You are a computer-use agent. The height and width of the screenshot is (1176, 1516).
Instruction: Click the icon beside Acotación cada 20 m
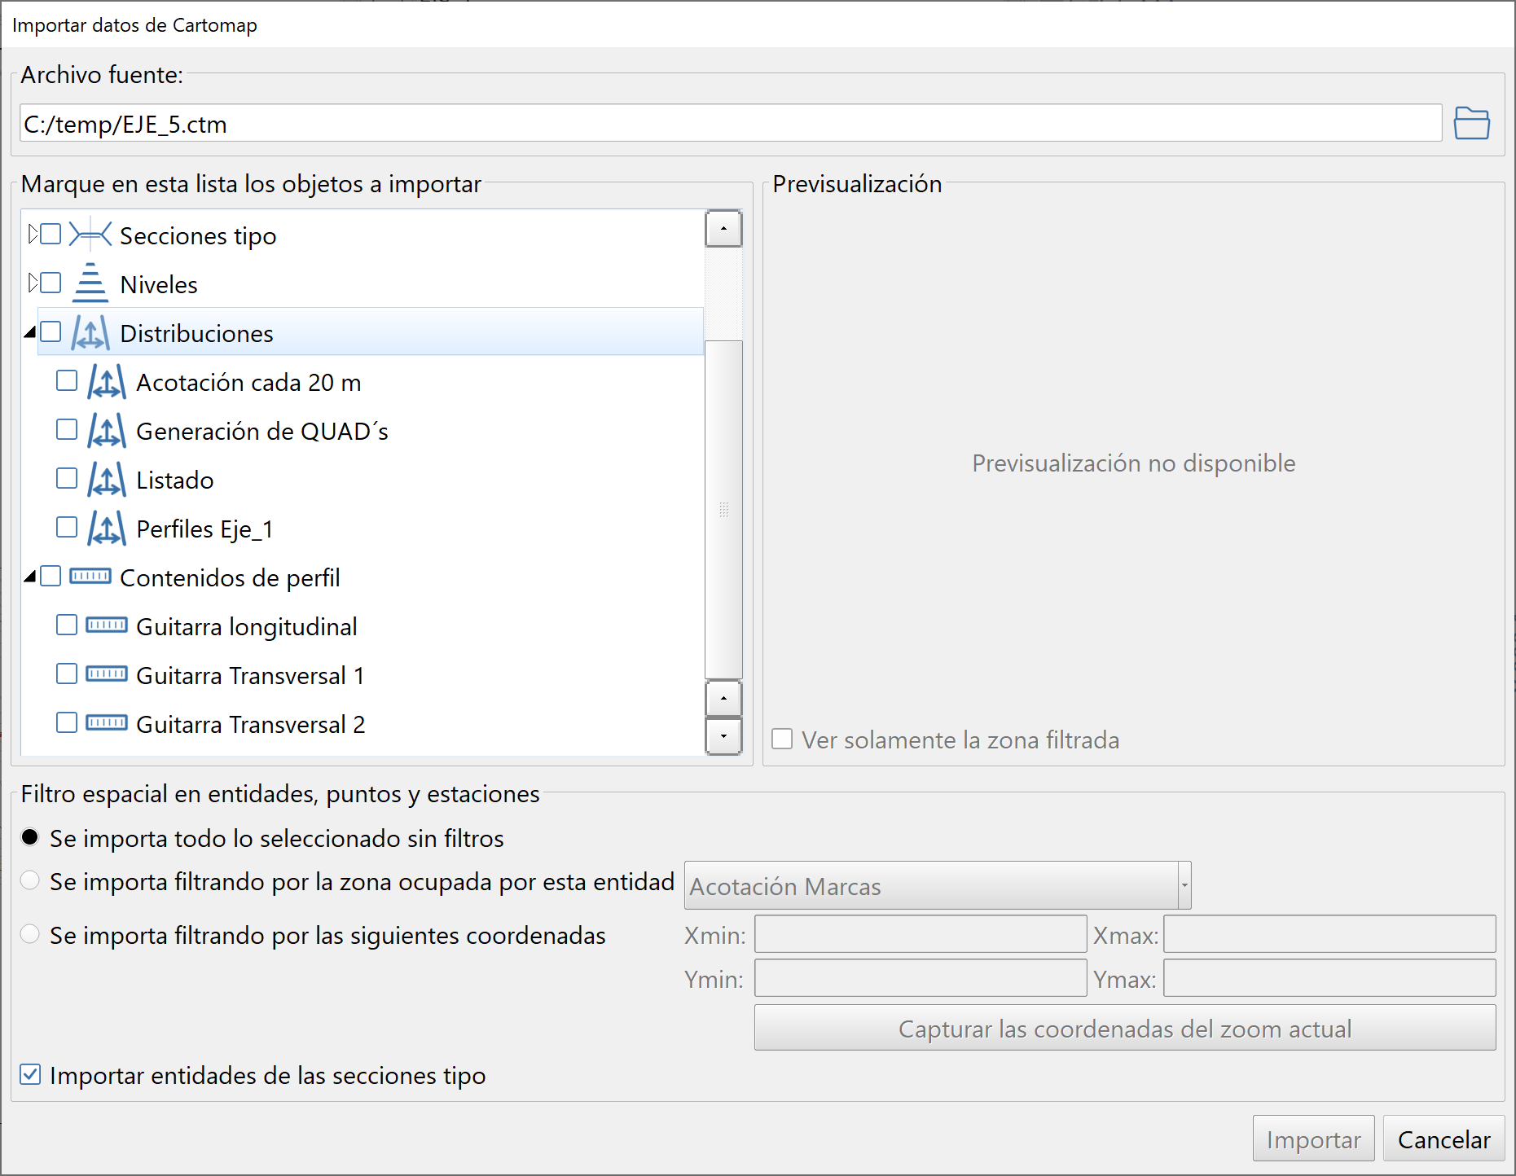pos(107,382)
